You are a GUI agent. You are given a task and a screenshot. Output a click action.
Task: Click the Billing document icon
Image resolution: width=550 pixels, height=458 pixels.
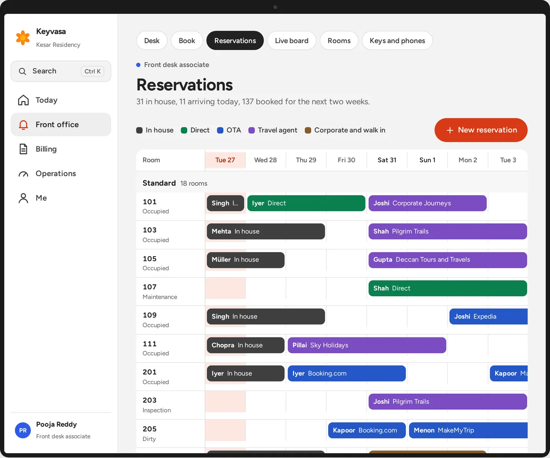[24, 149]
